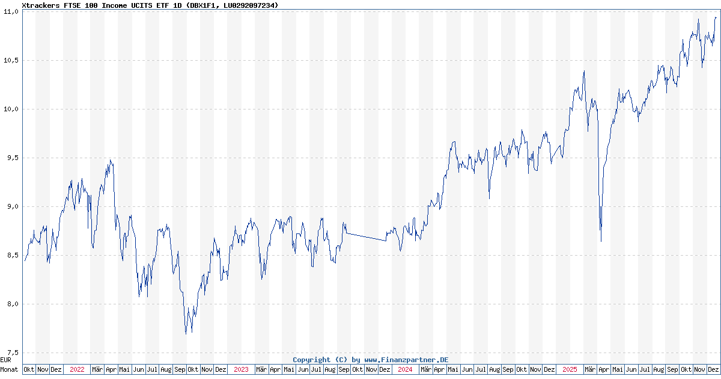Screen dimensions: 721x379
Task: Click the Sep cell before the second Okt
Action: tap(181, 370)
